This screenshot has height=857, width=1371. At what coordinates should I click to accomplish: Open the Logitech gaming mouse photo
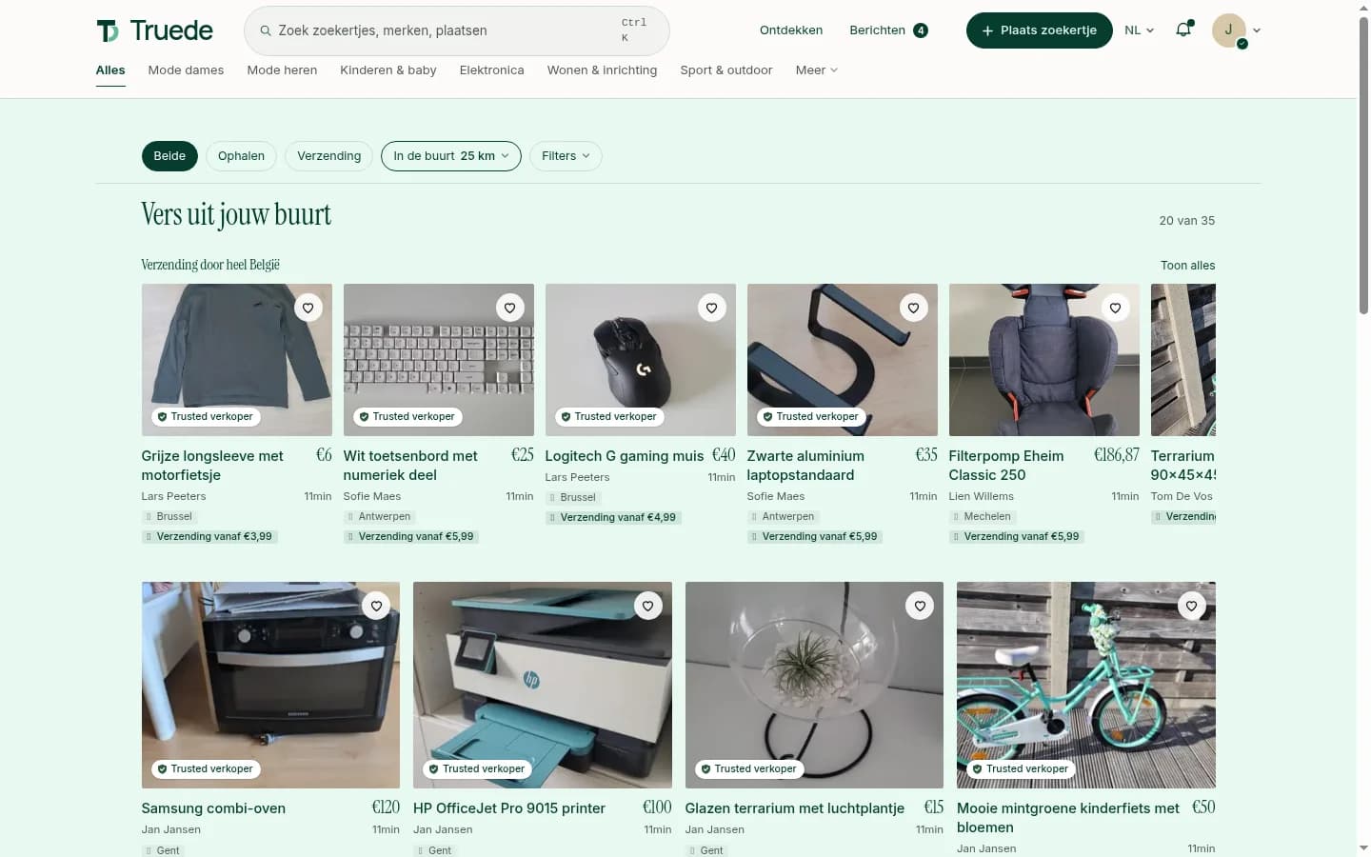coord(641,360)
